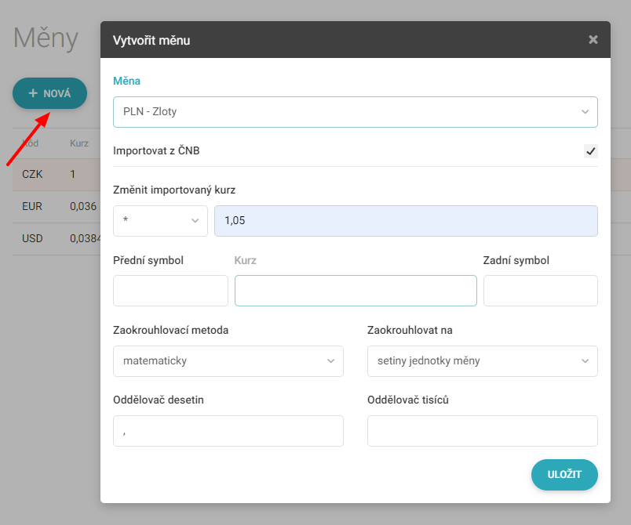Open the multiplication operator dropdown
Viewport: 631px width, 525px height.
(x=160, y=220)
